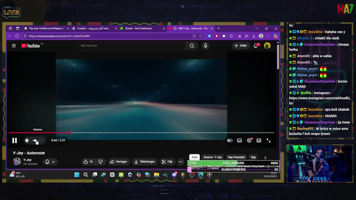Adjust the YouTube volume slider
The width and height of the screenshot is (356, 200).
pos(38,141)
